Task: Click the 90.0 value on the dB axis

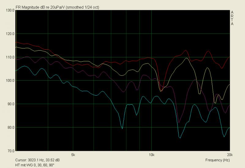Action: (x=11, y=104)
